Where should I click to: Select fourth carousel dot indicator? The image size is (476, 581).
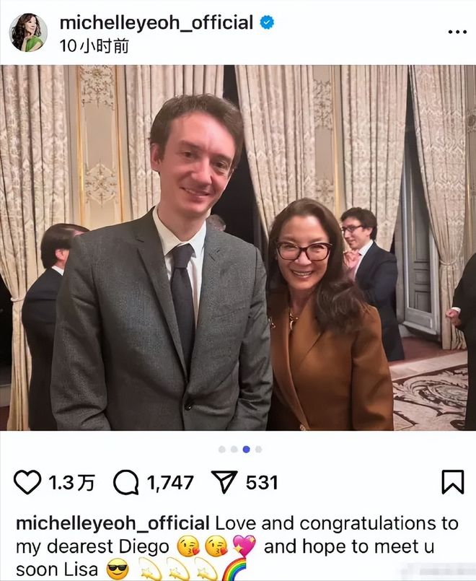tap(258, 450)
